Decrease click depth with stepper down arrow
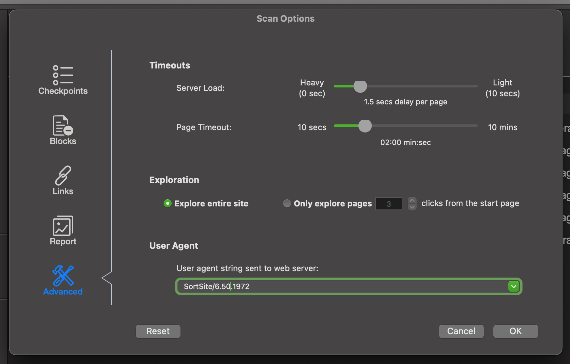570x364 pixels. (412, 207)
